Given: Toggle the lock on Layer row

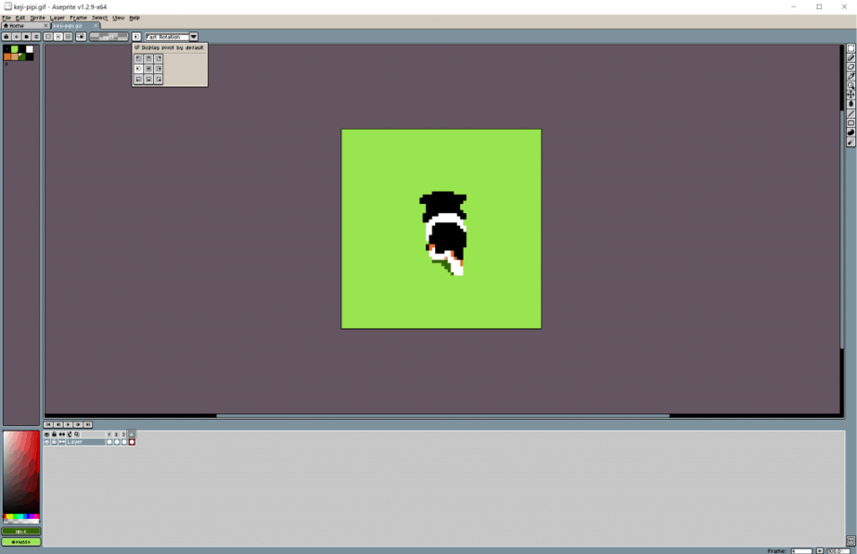Looking at the screenshot, I should (x=54, y=442).
